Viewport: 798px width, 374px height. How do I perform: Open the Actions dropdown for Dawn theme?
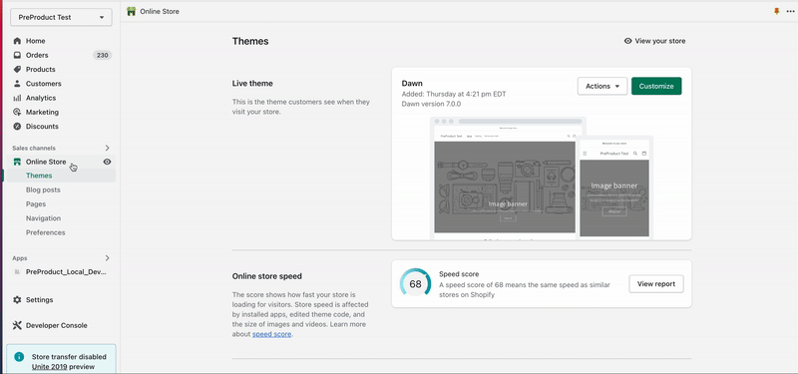click(602, 86)
